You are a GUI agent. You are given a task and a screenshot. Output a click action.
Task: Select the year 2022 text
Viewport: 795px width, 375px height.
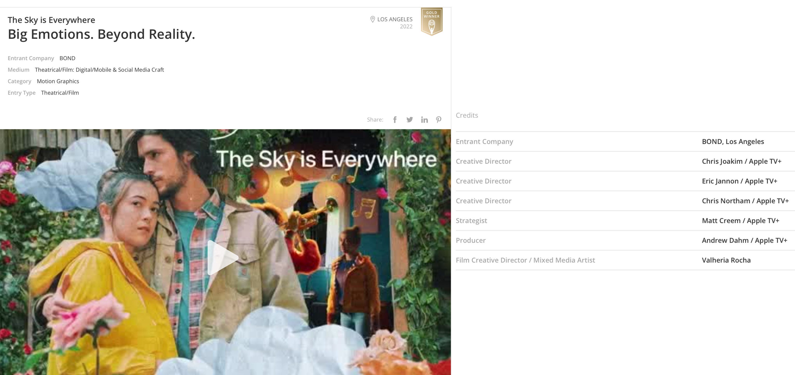(406, 26)
